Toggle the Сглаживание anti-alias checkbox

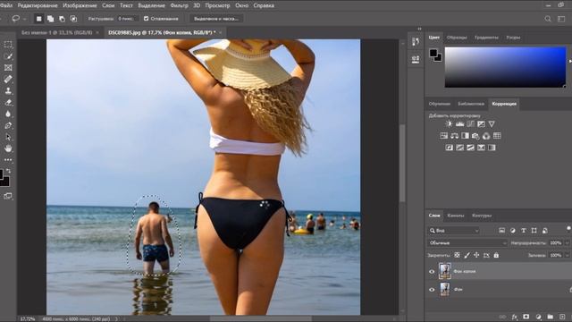click(147, 19)
